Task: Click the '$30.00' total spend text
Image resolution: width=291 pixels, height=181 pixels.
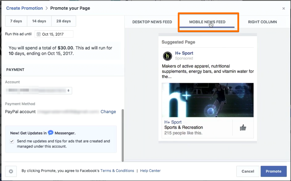Action: point(65,48)
